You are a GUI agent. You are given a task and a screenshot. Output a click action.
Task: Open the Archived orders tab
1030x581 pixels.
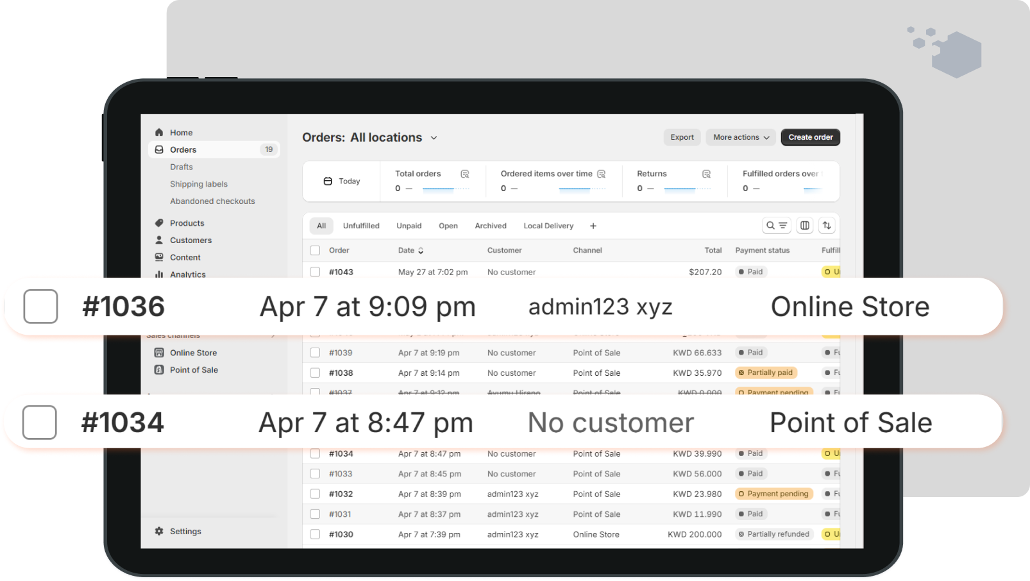(x=491, y=225)
